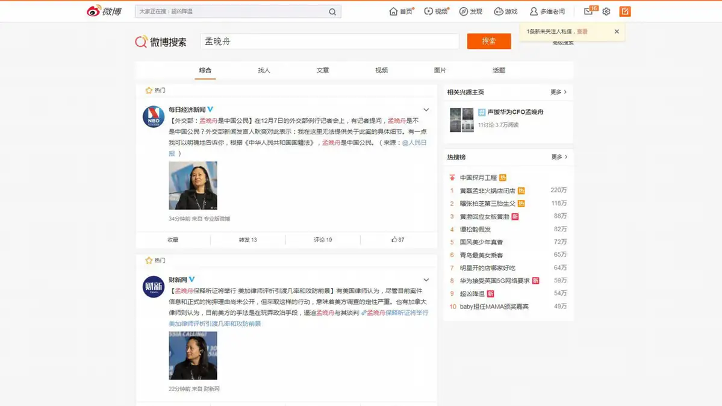Open the photo thumbnail in the 财新网 post

pos(193,355)
